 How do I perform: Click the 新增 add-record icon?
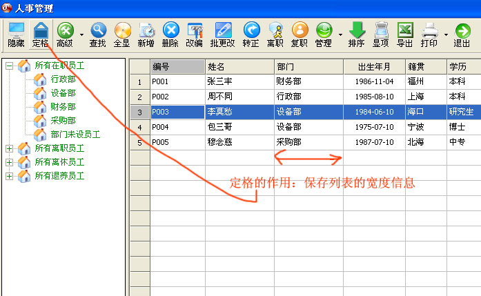pyautogui.click(x=146, y=34)
